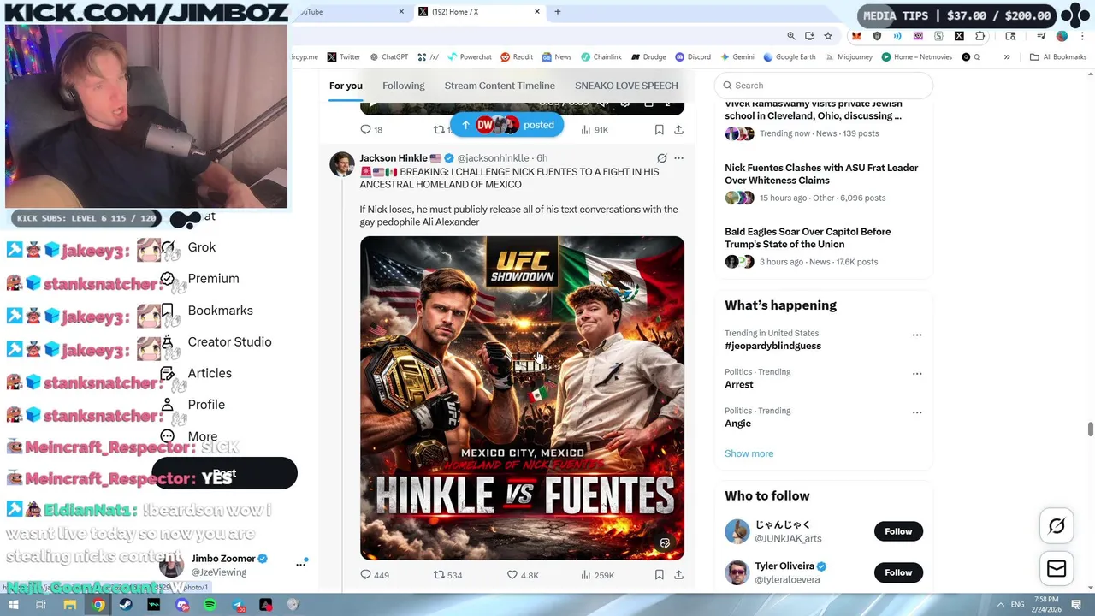Expand hidden bookmarks bar overflow chevron
Screen dimensions: 1095x616
[x=1007, y=57]
